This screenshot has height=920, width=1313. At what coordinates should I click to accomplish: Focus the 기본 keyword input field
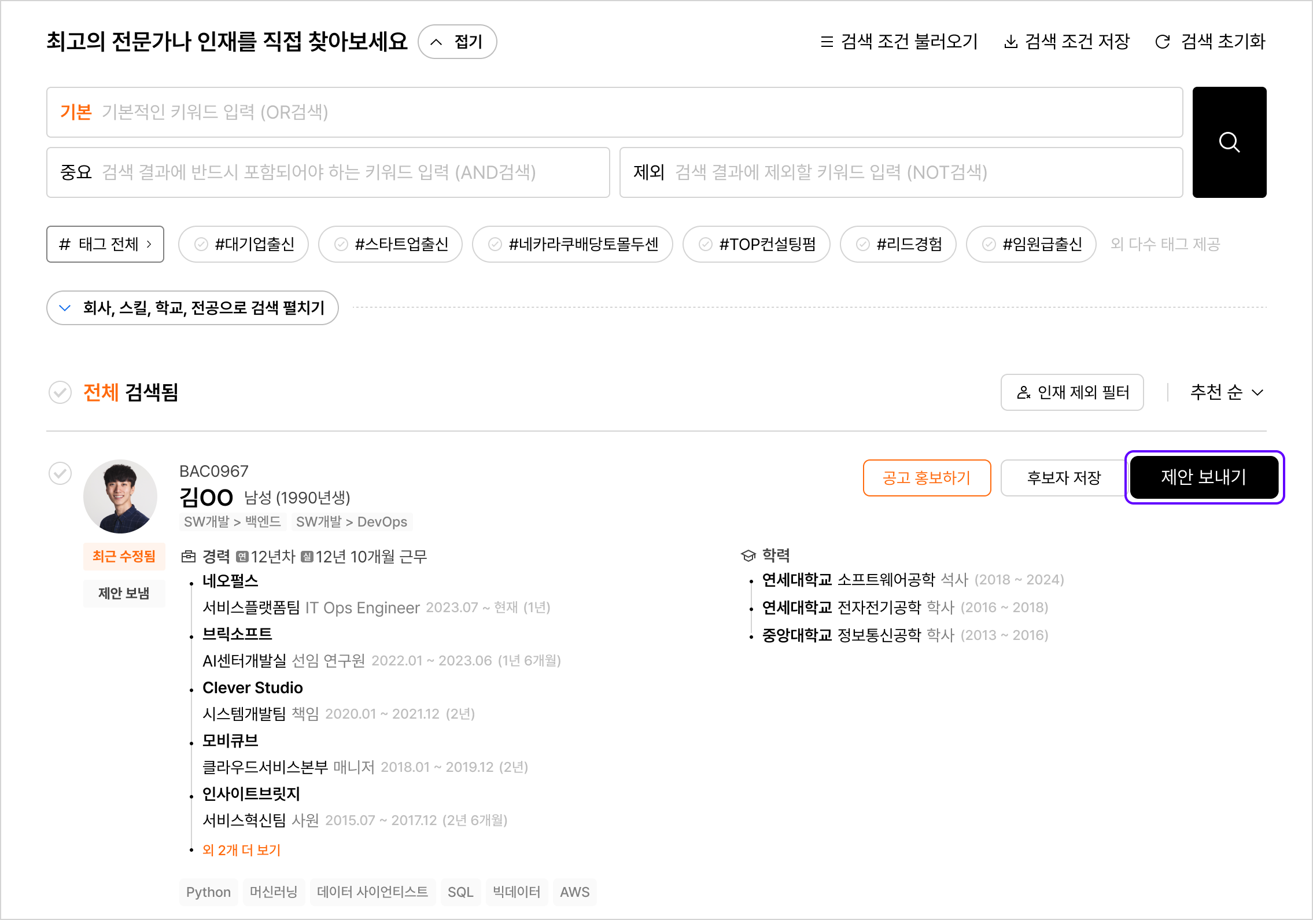click(614, 112)
